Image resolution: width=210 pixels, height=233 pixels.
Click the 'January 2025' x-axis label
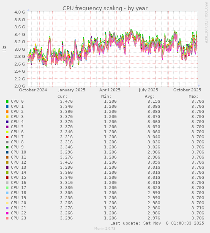point(72,90)
